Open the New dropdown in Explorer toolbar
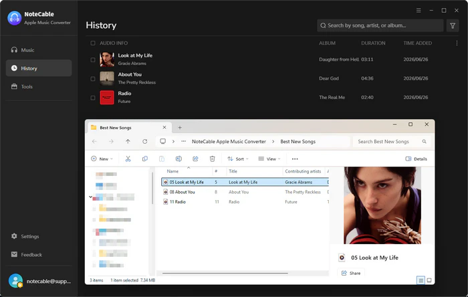The height and width of the screenshot is (297, 468). click(102, 159)
